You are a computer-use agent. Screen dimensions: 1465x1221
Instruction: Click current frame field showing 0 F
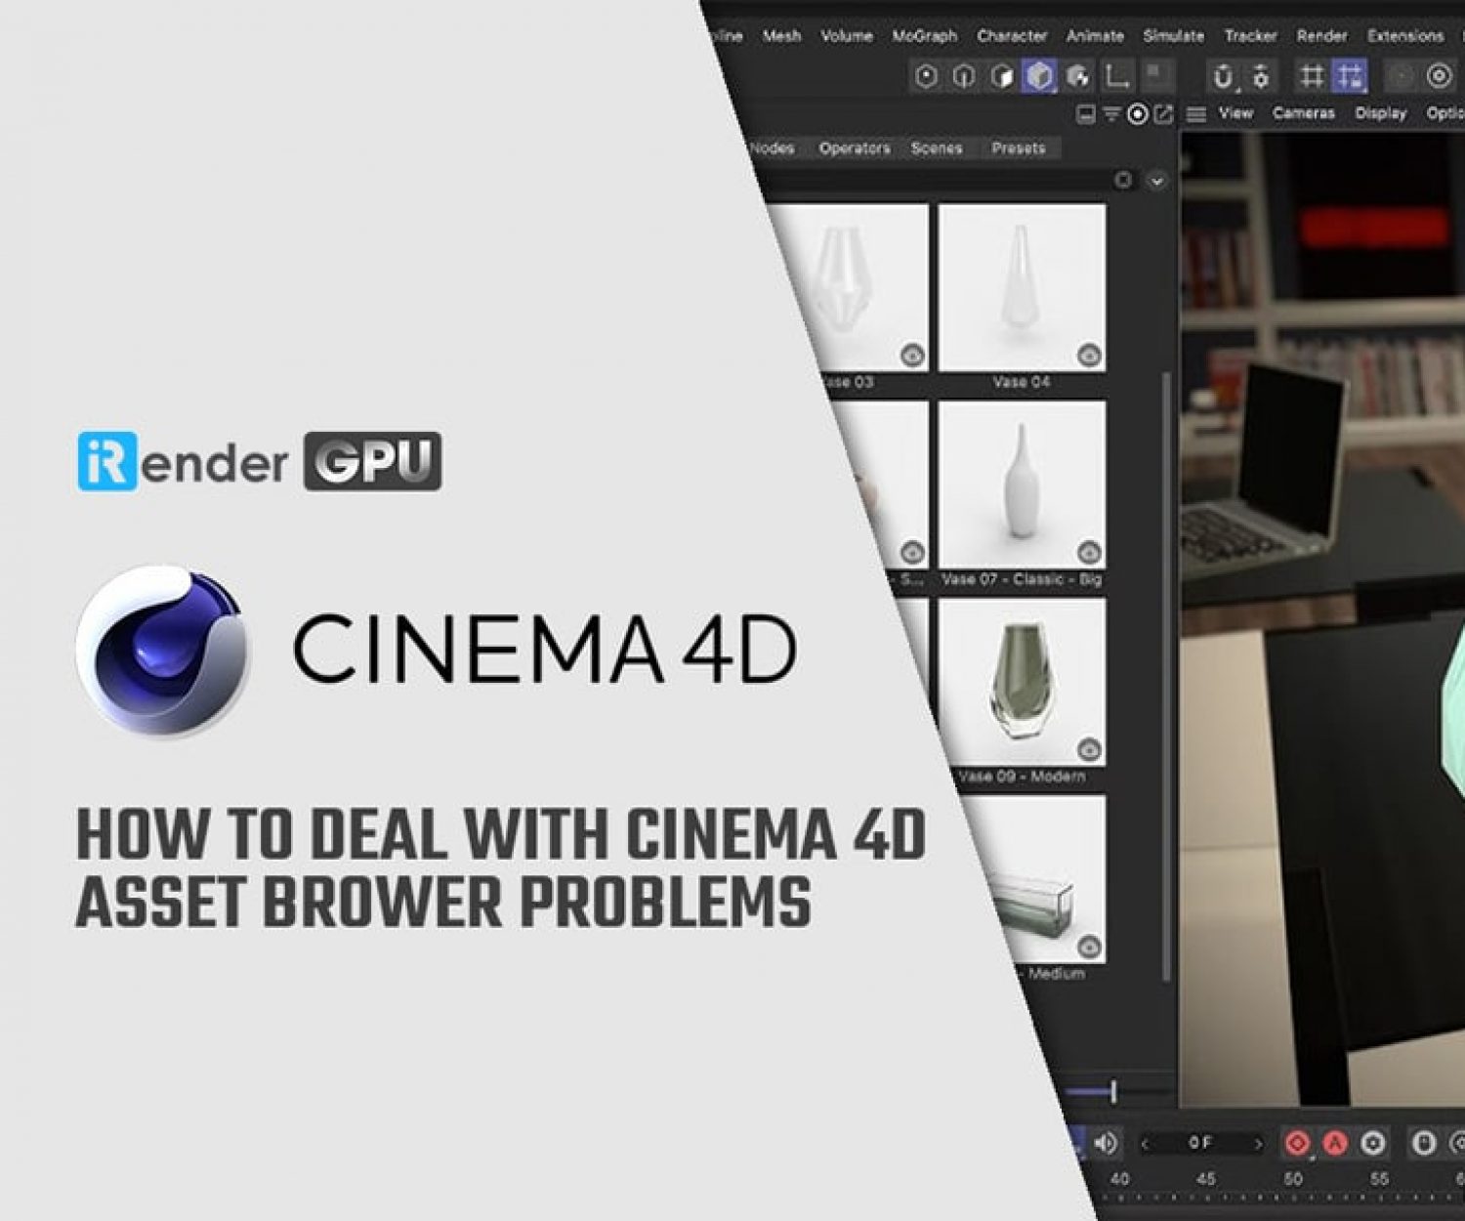tap(1200, 1143)
